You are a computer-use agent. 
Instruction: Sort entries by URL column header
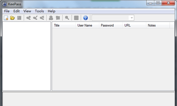134,25
